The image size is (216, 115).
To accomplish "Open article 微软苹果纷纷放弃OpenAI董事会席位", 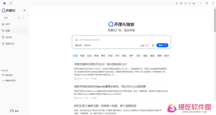I will (x=110, y=86).
